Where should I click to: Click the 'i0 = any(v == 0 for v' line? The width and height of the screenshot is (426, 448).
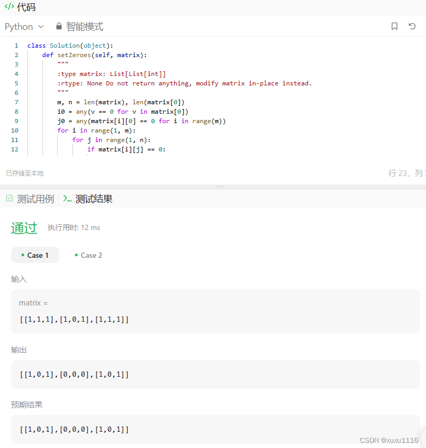pos(123,112)
